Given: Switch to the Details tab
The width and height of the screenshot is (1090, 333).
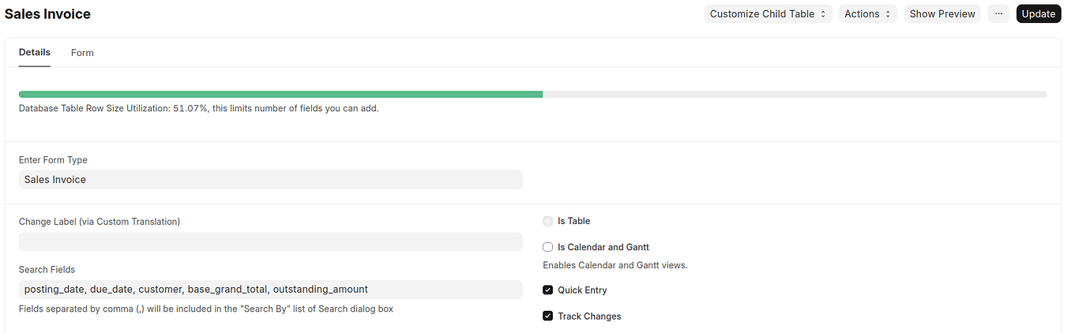Looking at the screenshot, I should pos(35,53).
